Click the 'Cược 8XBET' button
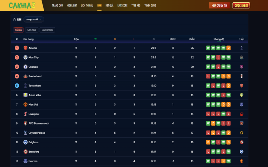Image resolution: width=268 pixels, height=167 pixels. click(241, 6)
